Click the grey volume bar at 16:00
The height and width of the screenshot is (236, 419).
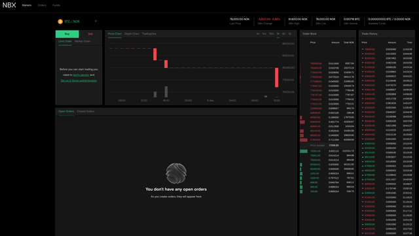(166, 92)
